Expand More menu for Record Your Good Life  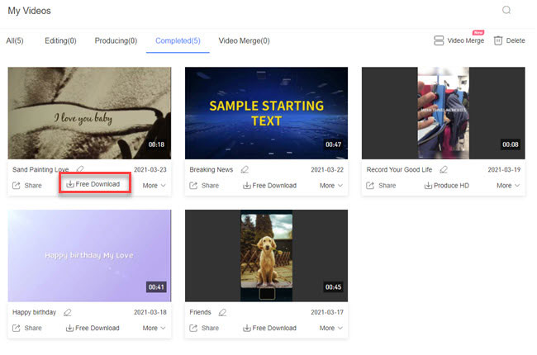(508, 185)
